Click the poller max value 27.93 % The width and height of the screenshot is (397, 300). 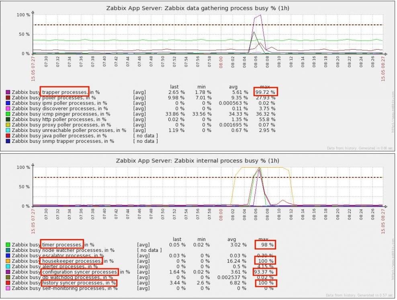coord(265,98)
